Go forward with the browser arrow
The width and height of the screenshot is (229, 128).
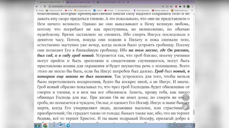click(41, 6)
